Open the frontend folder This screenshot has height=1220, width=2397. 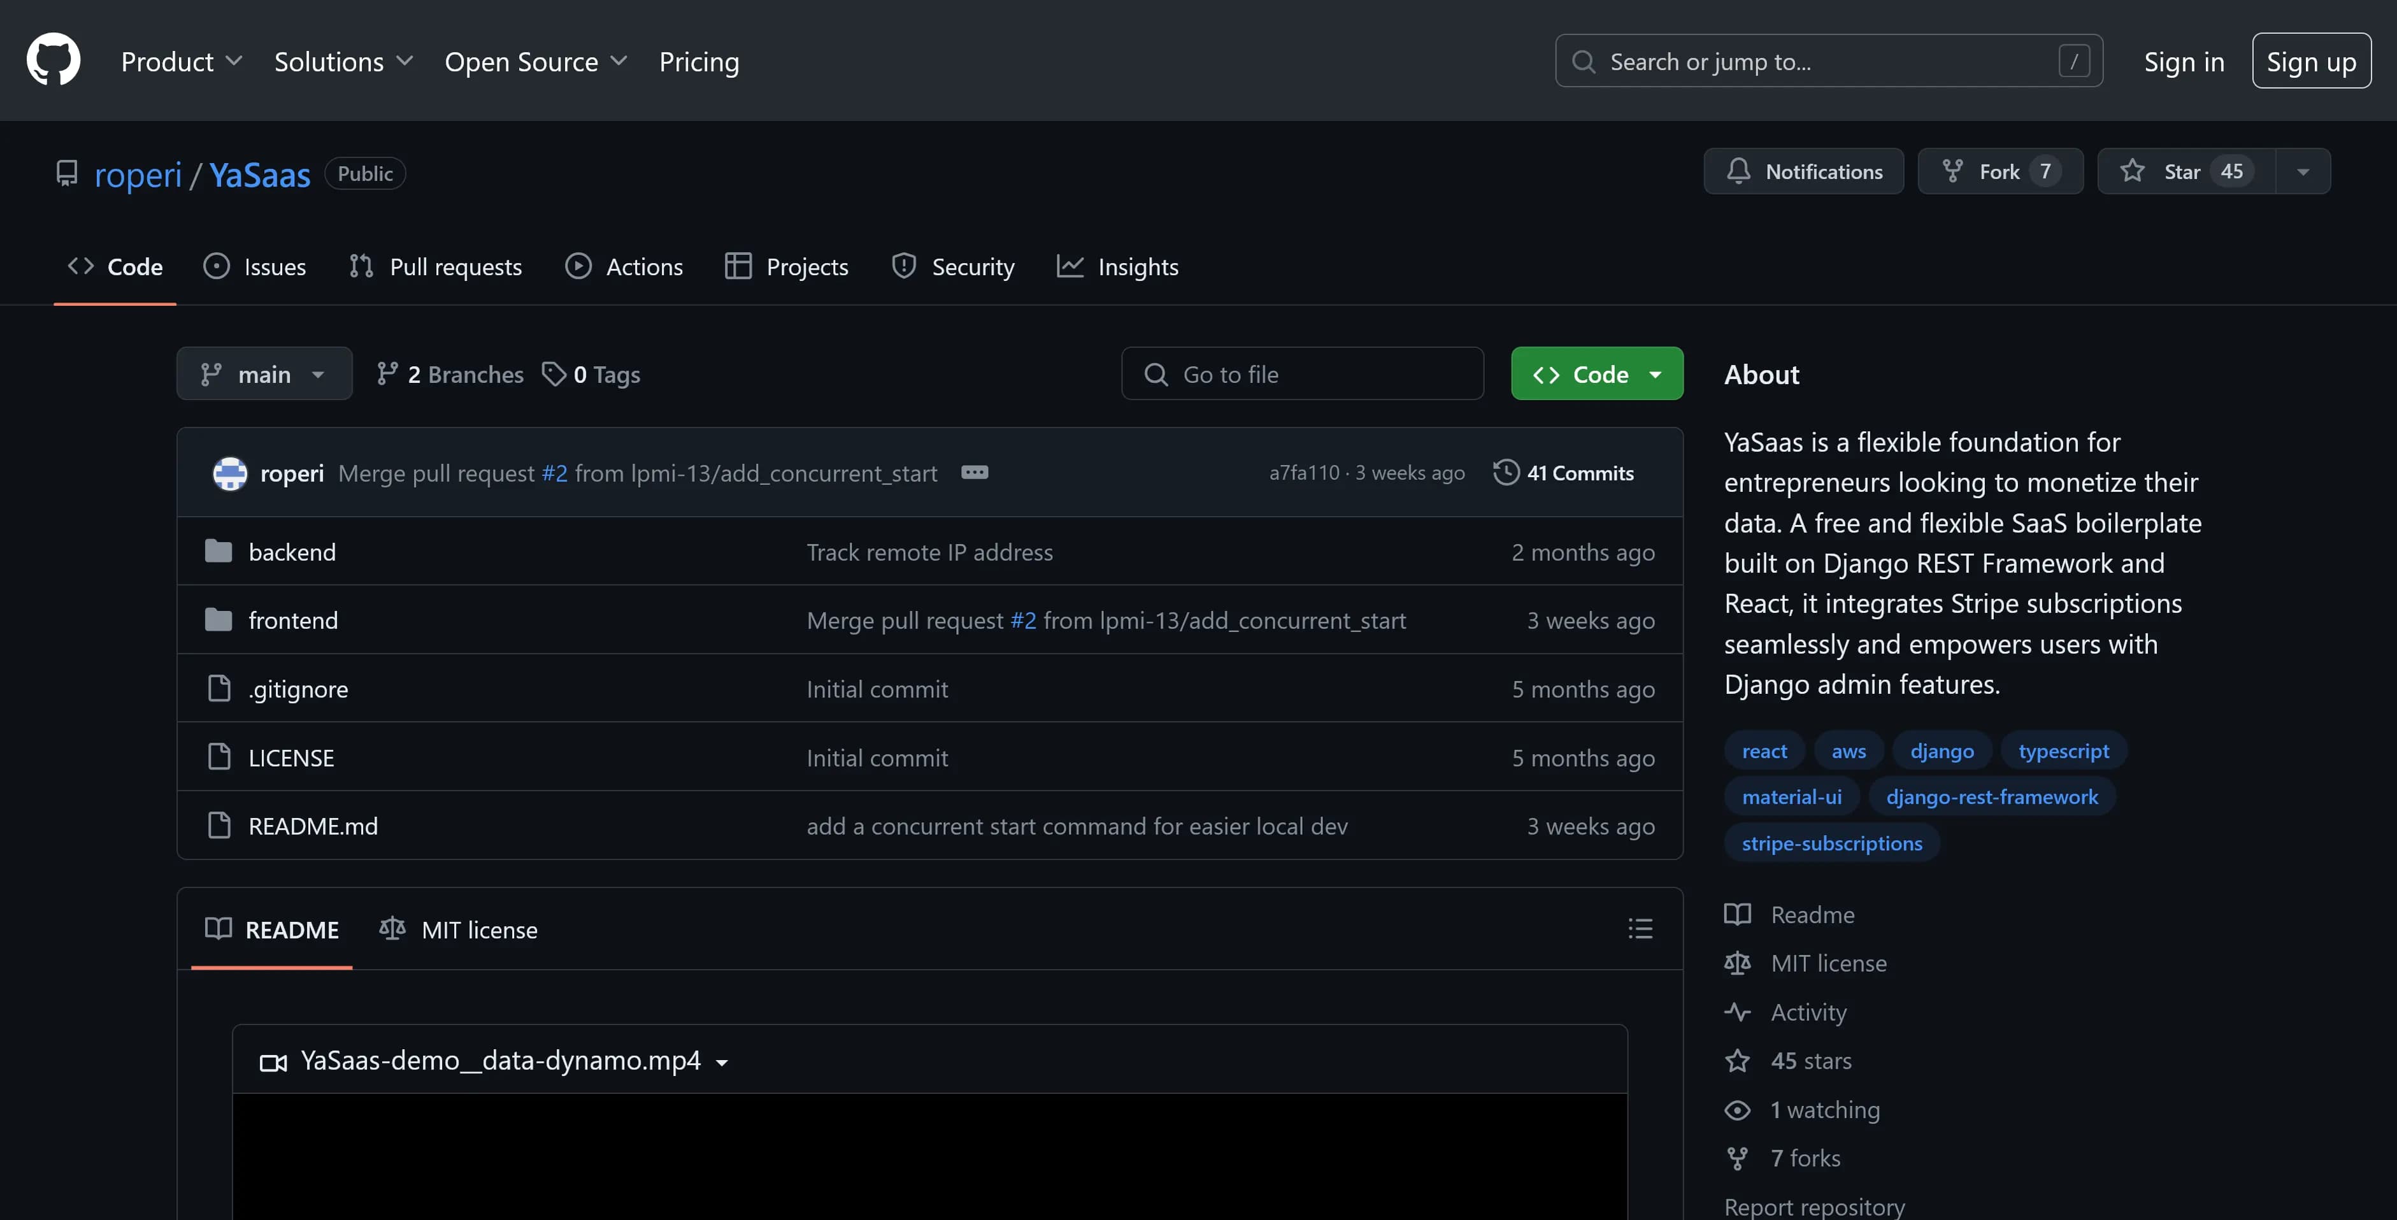[293, 620]
